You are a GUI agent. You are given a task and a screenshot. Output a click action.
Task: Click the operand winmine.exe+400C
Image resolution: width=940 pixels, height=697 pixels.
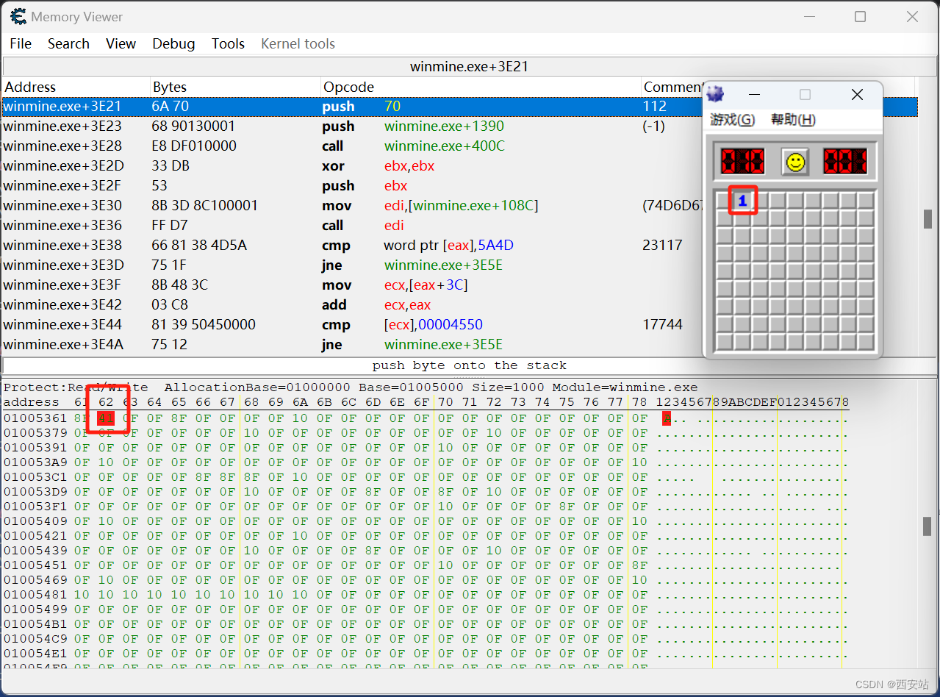(445, 146)
